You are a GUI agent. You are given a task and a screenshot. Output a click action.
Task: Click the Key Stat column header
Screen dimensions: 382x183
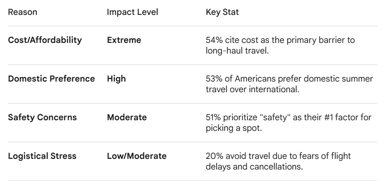222,12
